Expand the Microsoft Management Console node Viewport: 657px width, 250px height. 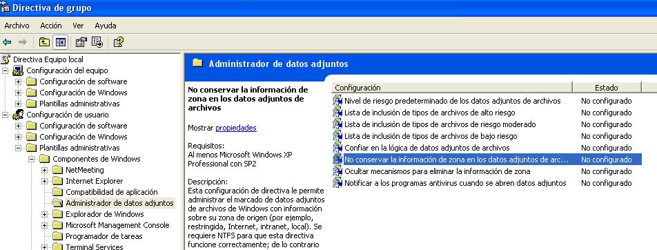pyautogui.click(x=45, y=225)
